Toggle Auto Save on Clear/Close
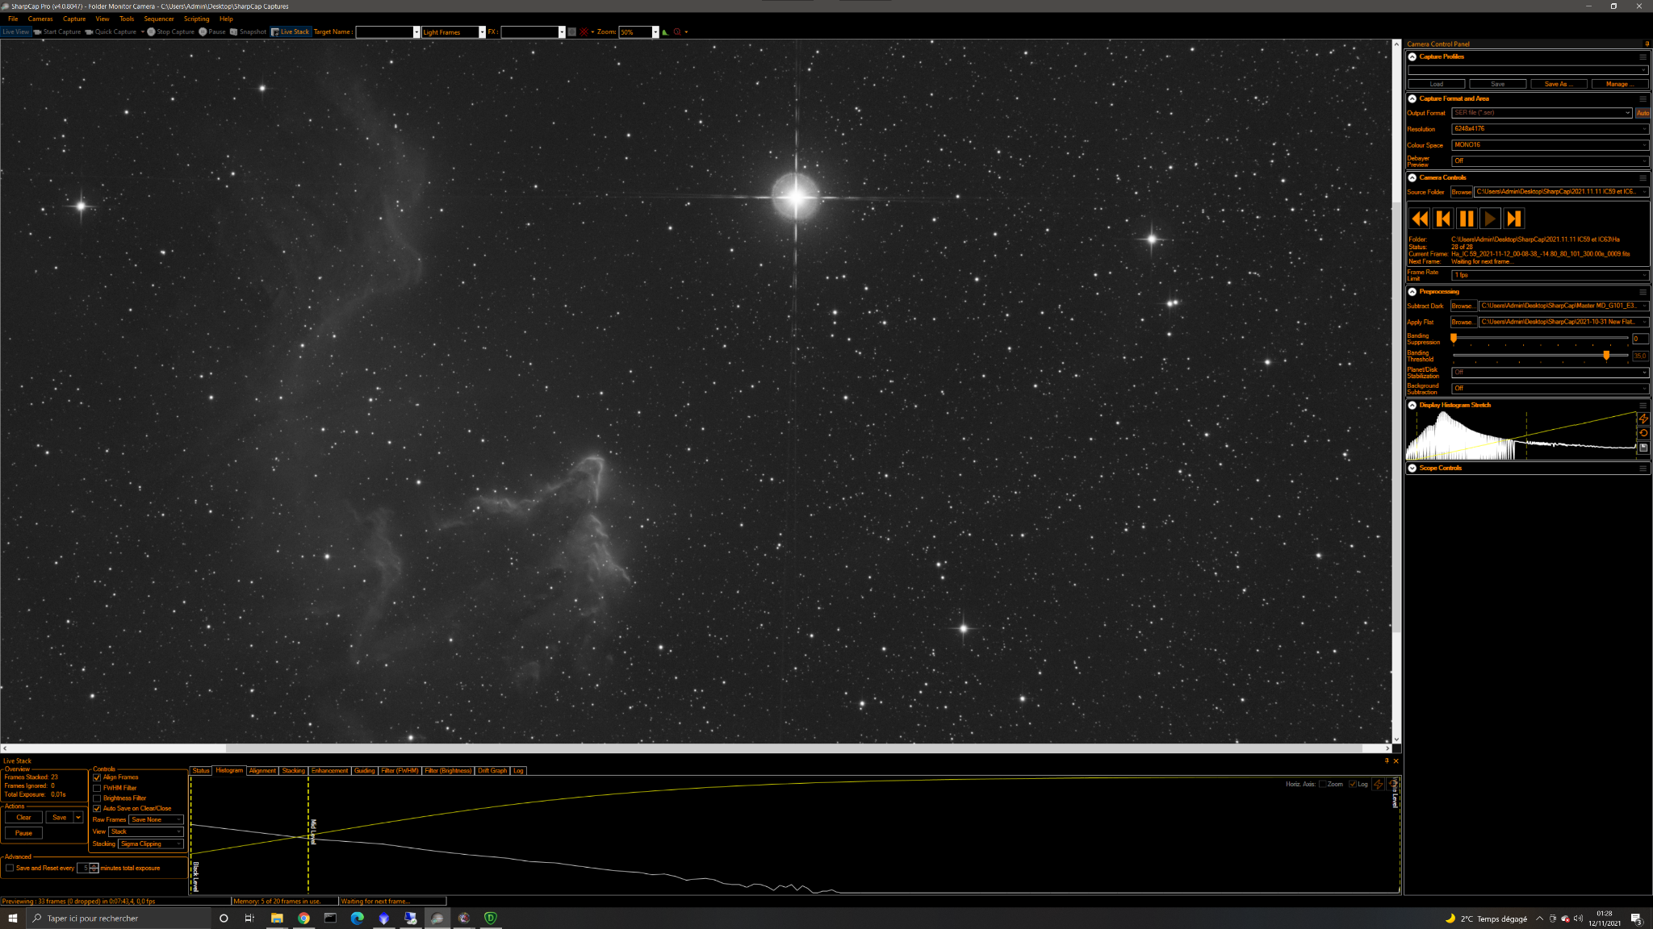The height and width of the screenshot is (929, 1653). click(97, 808)
